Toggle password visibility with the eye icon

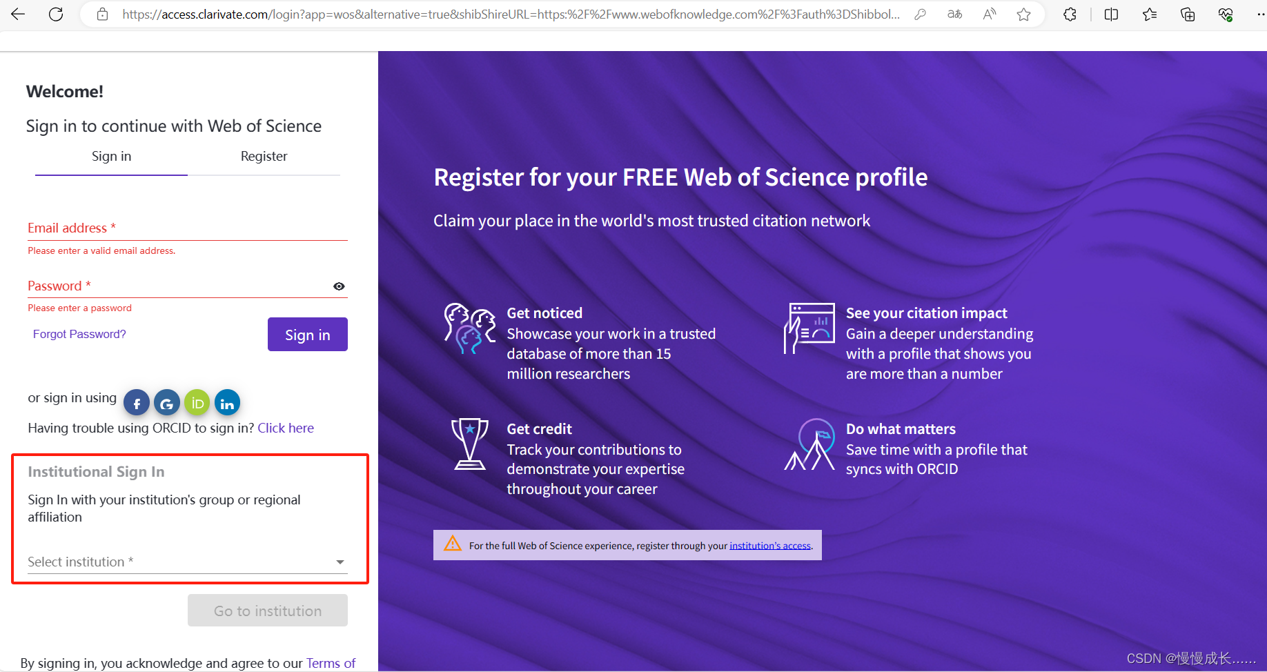point(339,286)
